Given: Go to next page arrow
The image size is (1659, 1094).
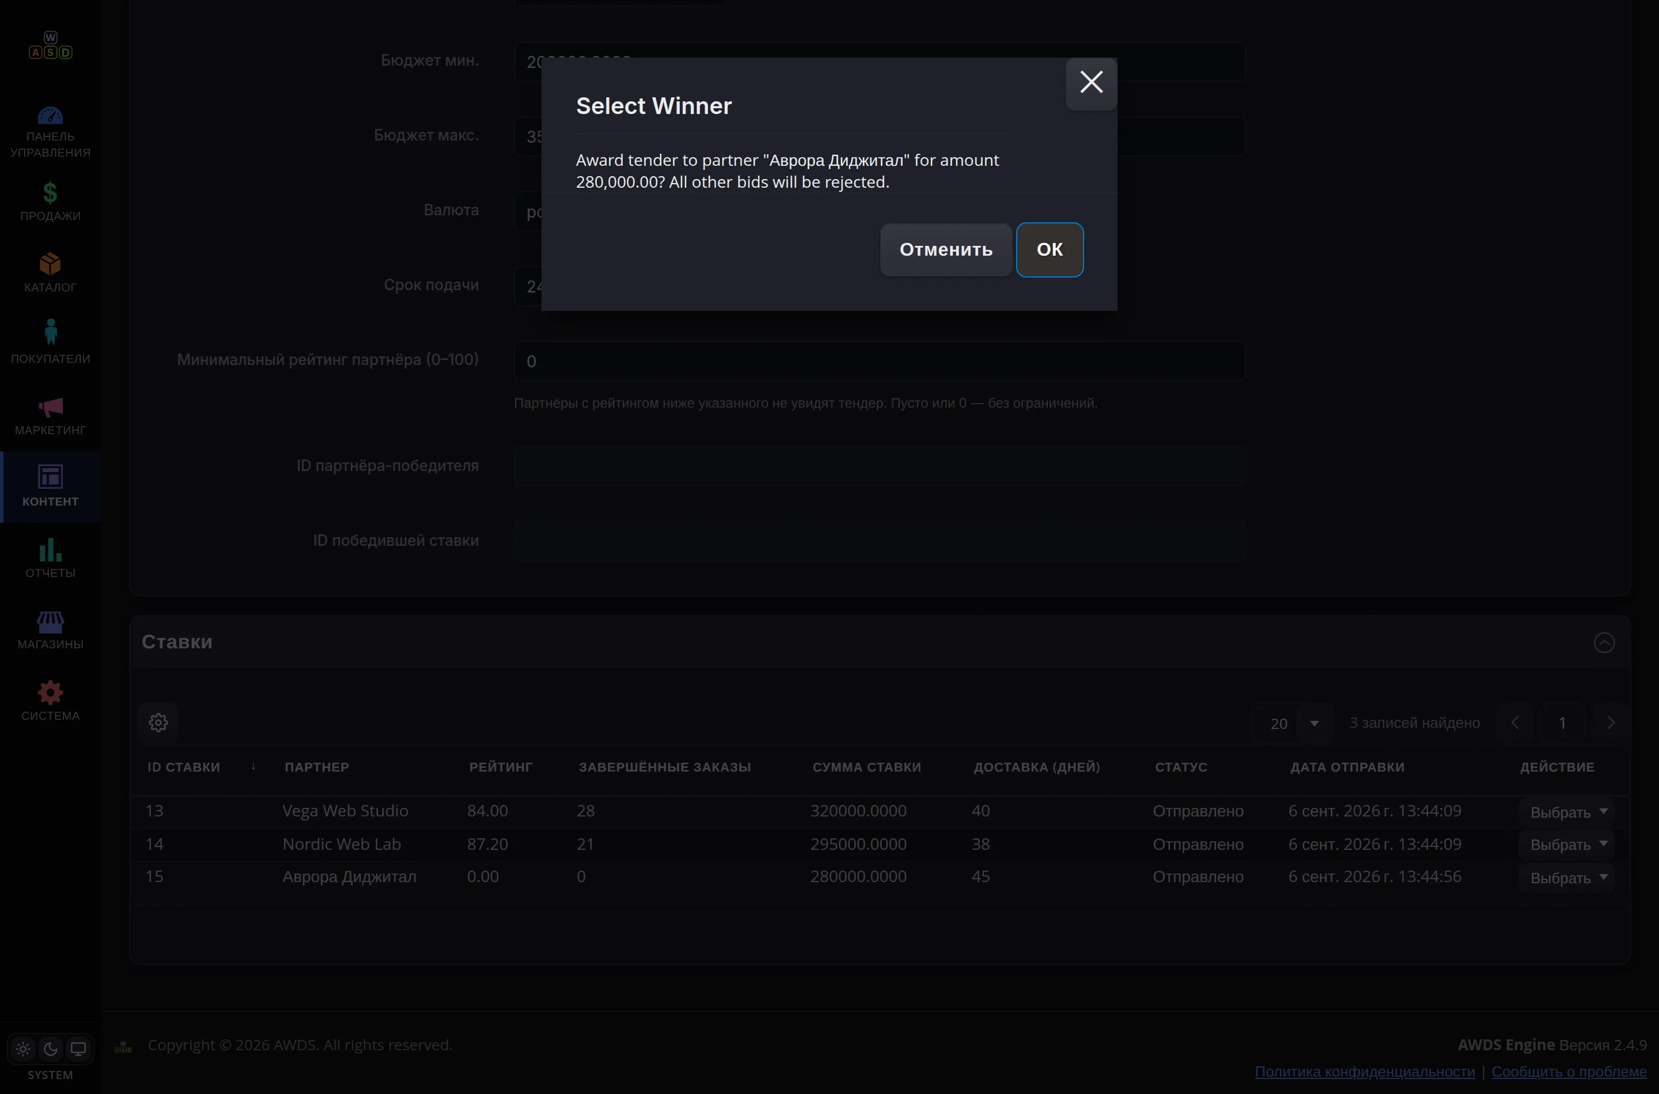Looking at the screenshot, I should click(1610, 722).
